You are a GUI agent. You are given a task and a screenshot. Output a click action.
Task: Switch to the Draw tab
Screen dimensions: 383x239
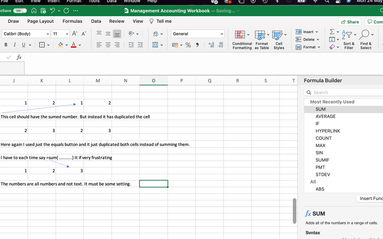(x=13, y=21)
